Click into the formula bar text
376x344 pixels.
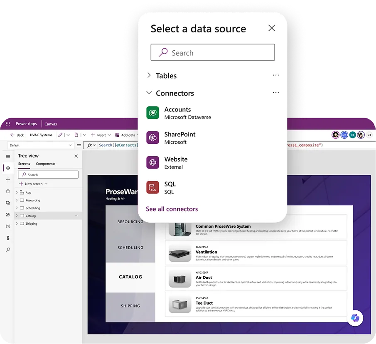(x=118, y=145)
